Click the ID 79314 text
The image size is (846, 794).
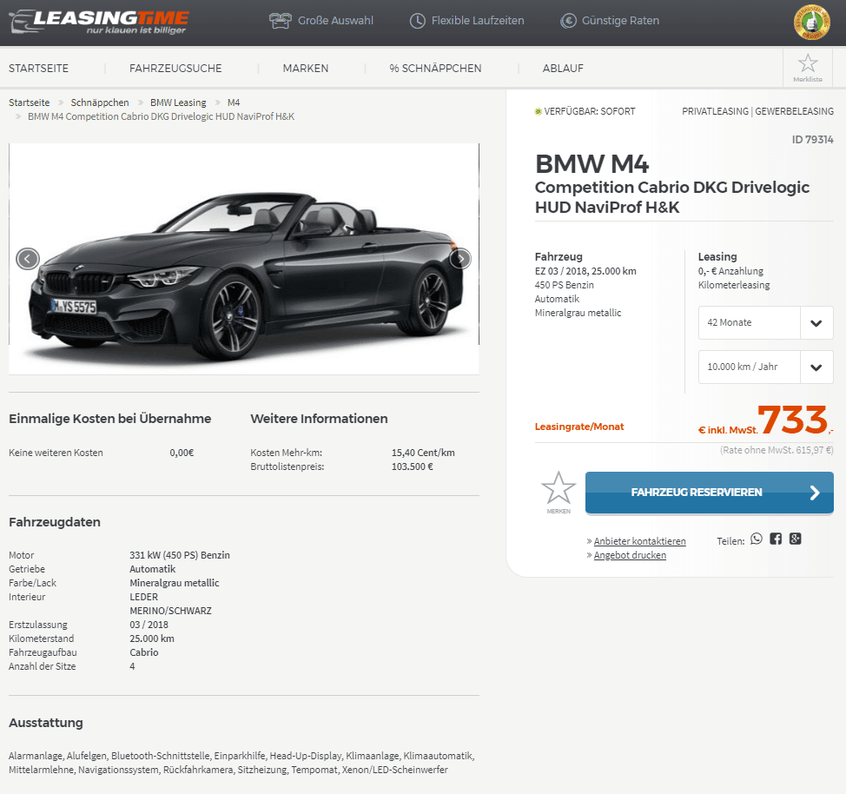pyautogui.click(x=812, y=140)
